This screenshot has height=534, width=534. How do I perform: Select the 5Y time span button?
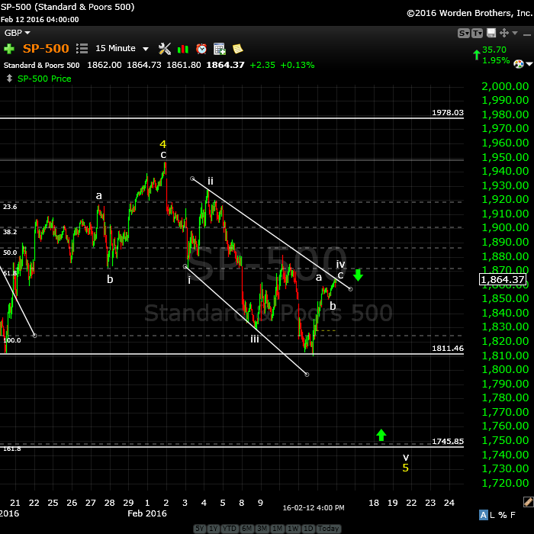[200, 529]
